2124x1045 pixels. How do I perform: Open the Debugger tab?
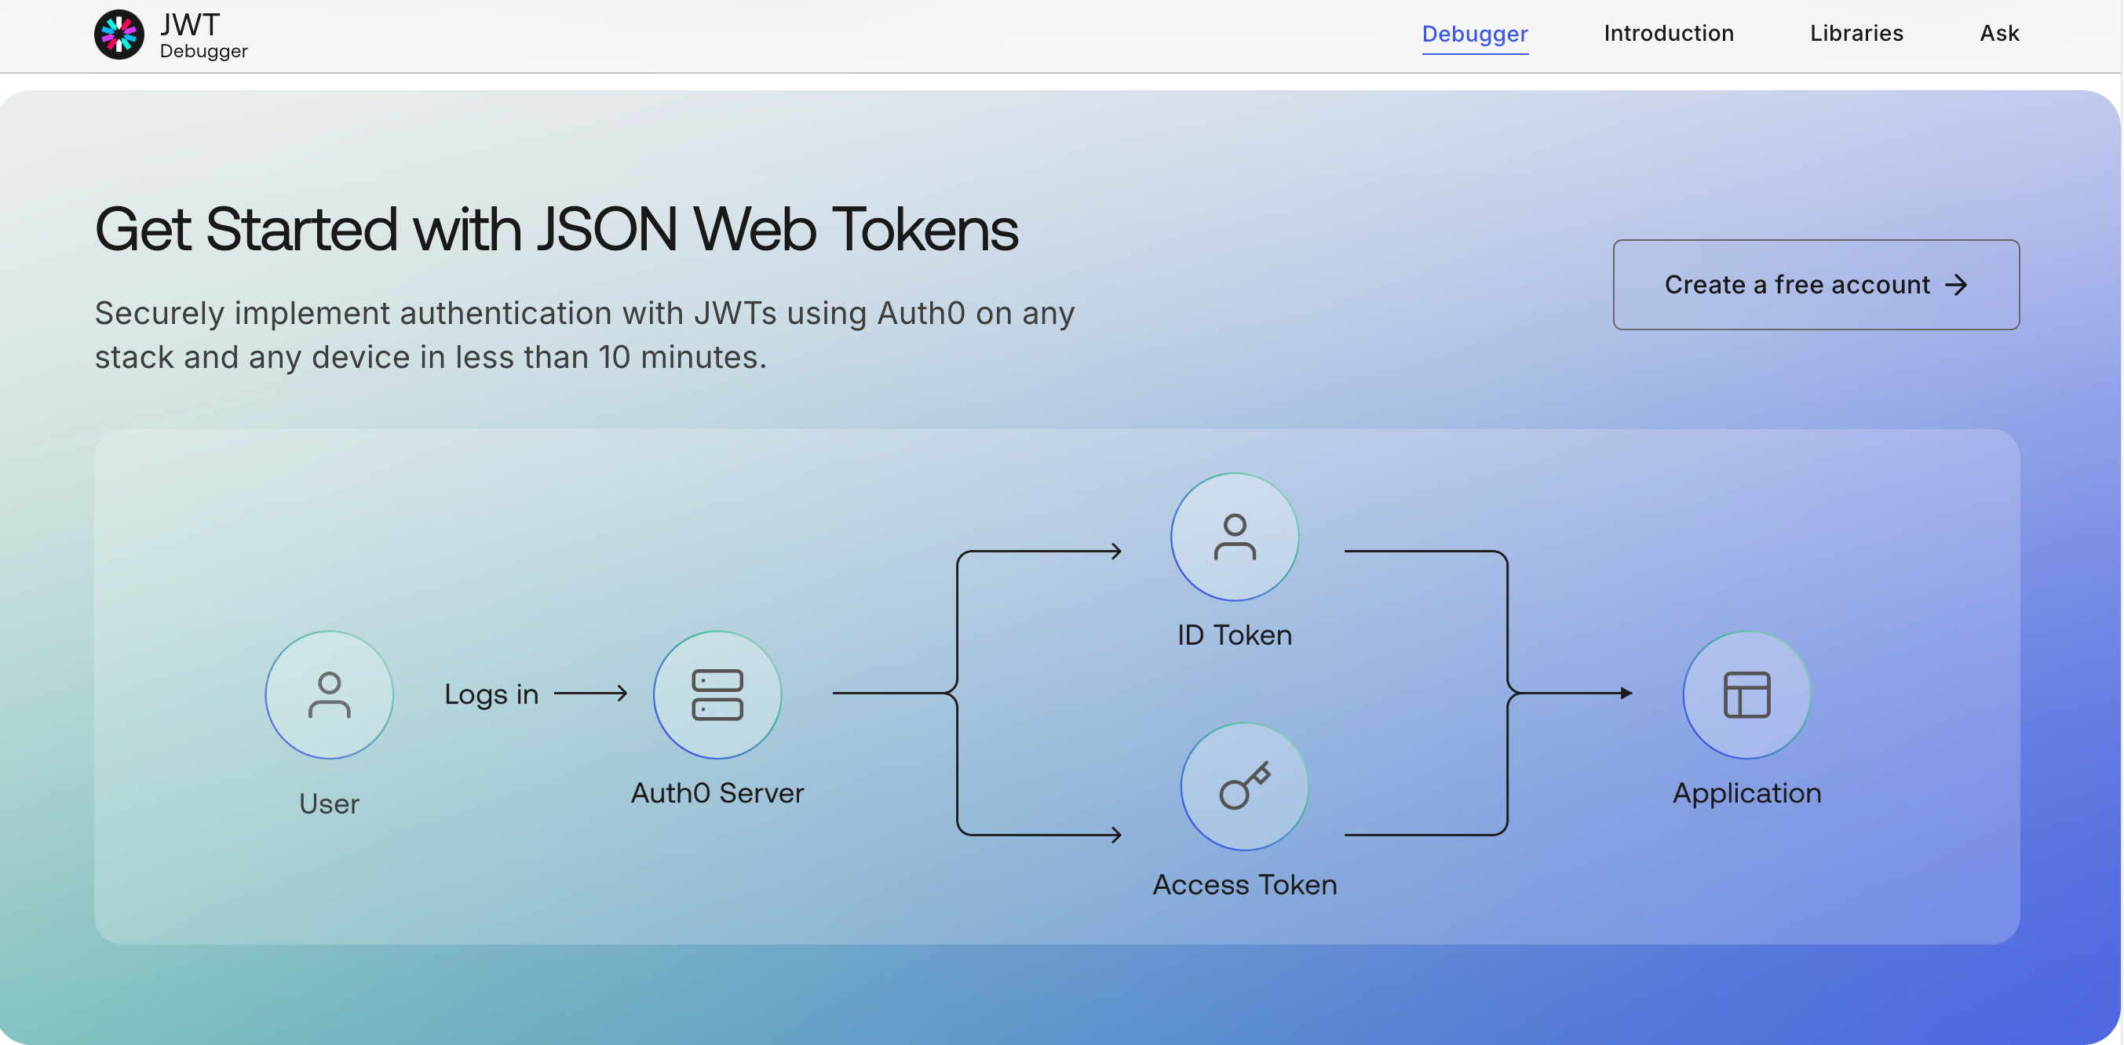tap(1474, 34)
